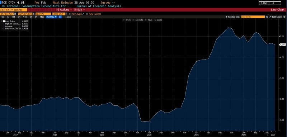
Task: Open chart settings gear icon
Action: [284, 17]
